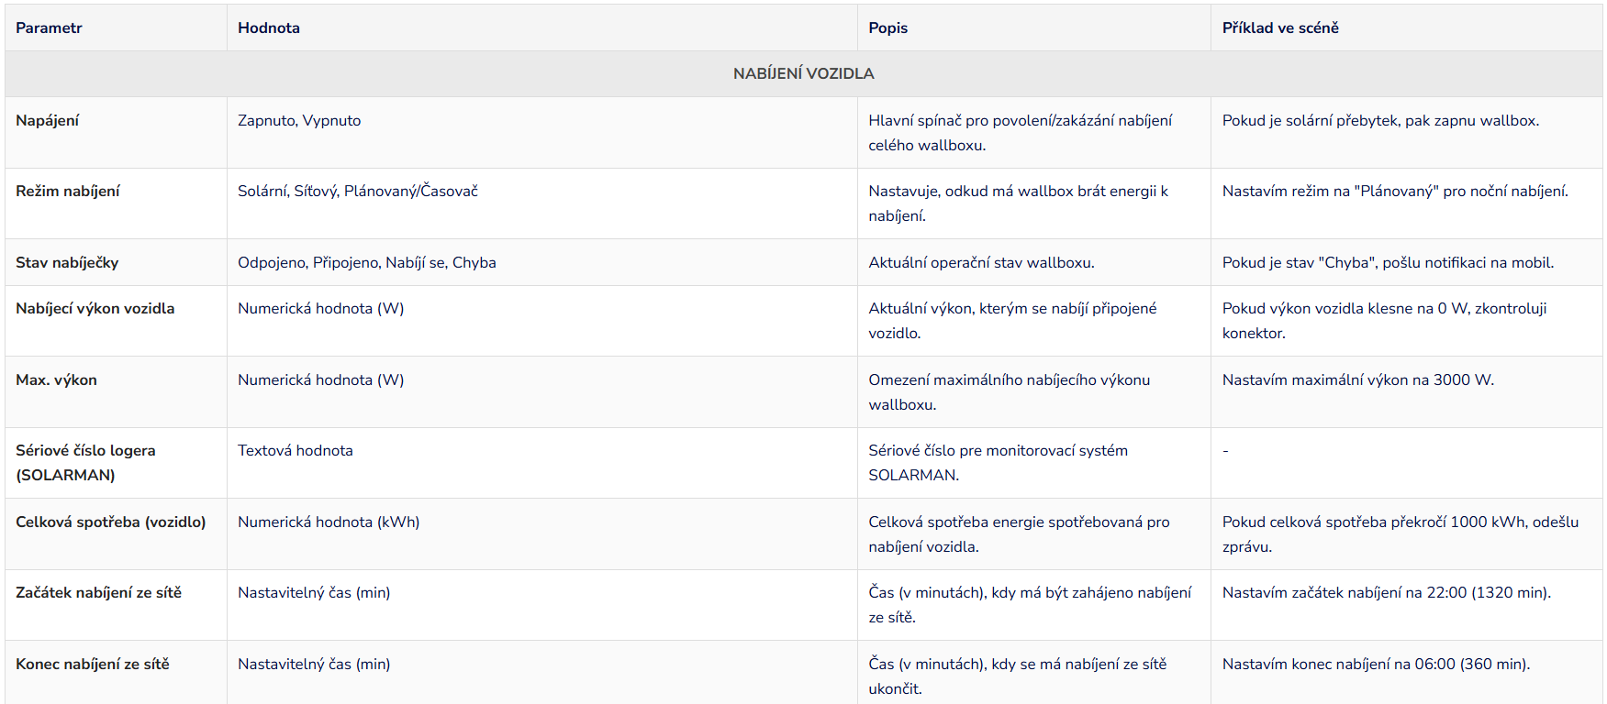Click the "Zapnuto, Vypnuto" value cell

coord(299,120)
